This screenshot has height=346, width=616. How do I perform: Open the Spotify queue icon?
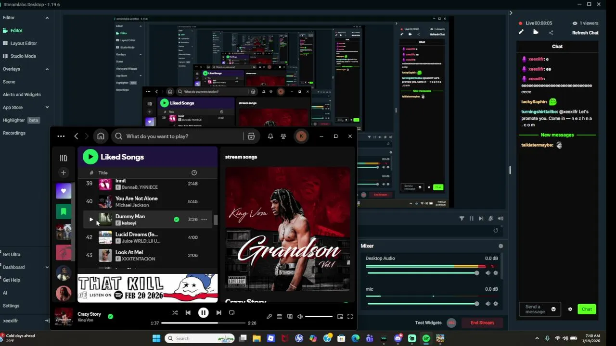coord(279,317)
